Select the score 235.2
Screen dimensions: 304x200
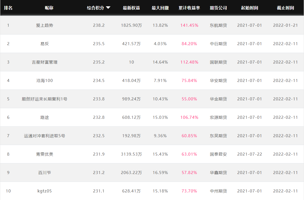tap(99, 62)
